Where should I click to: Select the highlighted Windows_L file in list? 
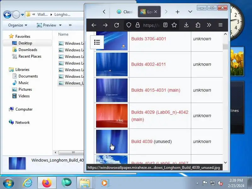pyautogui.click(x=71, y=83)
